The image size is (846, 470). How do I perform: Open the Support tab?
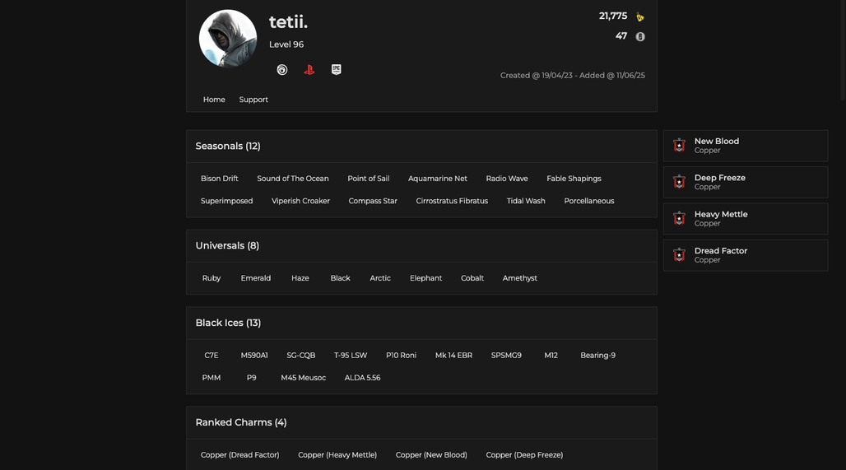(x=253, y=100)
